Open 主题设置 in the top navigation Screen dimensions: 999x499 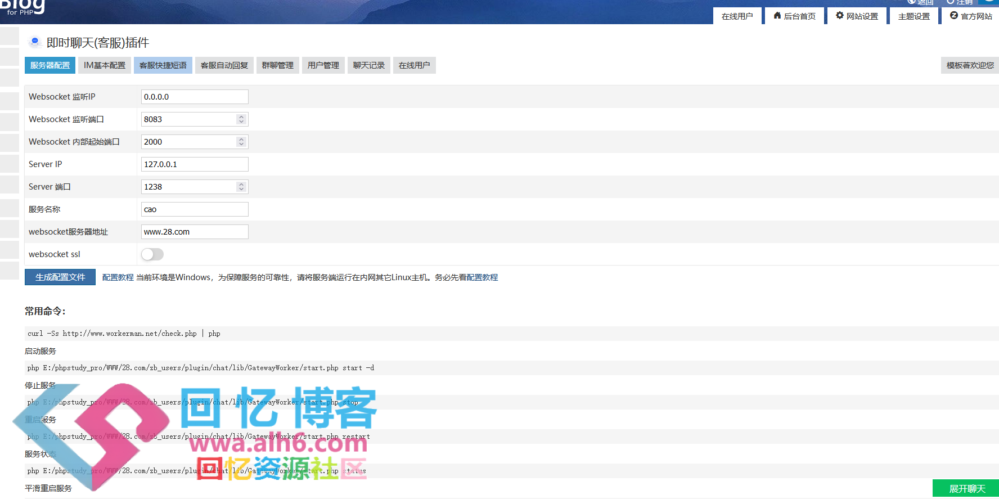click(x=914, y=16)
